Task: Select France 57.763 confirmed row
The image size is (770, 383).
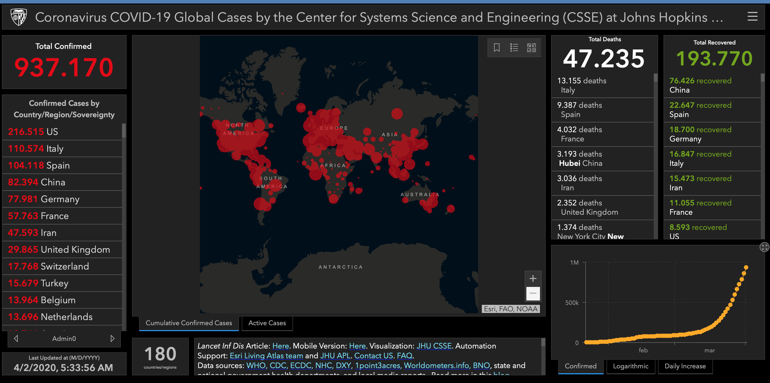Action: click(x=62, y=216)
